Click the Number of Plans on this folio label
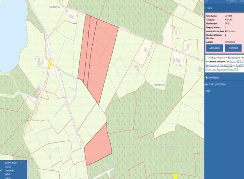Viewport: 244px width, 179px height. (x=214, y=37)
